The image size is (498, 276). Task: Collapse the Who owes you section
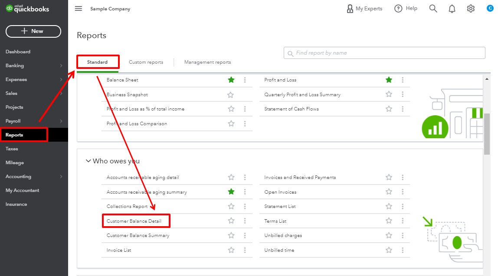point(88,161)
